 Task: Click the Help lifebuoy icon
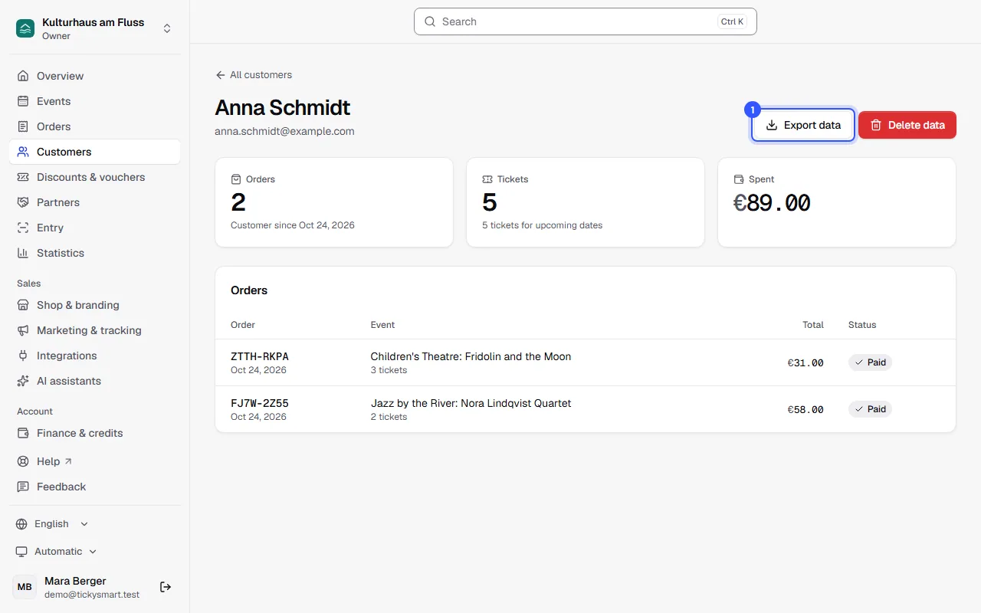pyautogui.click(x=23, y=461)
